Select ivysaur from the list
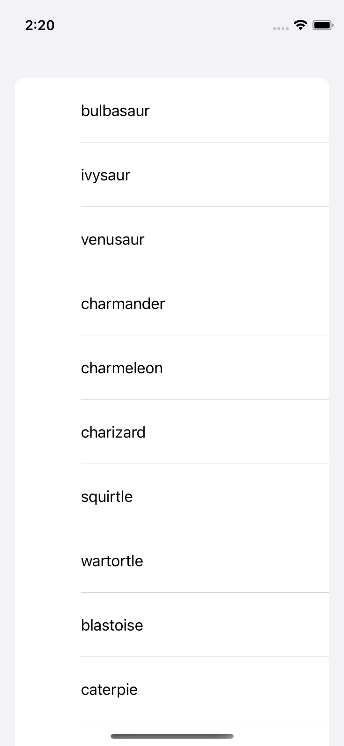The height and width of the screenshot is (746, 344). click(106, 175)
